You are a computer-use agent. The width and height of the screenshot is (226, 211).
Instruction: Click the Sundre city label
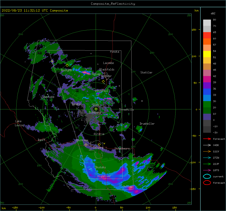click(76, 104)
